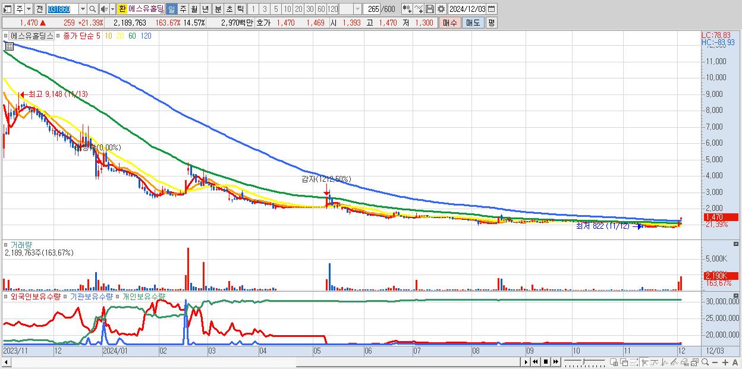Screen dimensions: 742x369
Task: Open the dropdown arrow beside the speaker icon
Action: (113, 9)
